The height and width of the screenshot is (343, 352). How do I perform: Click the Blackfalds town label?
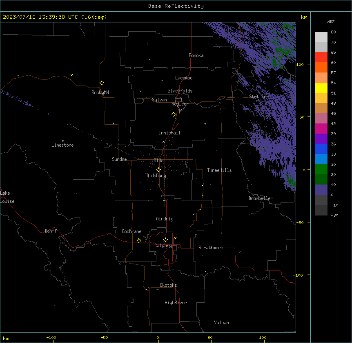(180, 91)
